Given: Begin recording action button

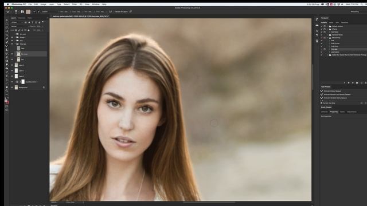Looking at the screenshot, I should click(x=349, y=82).
